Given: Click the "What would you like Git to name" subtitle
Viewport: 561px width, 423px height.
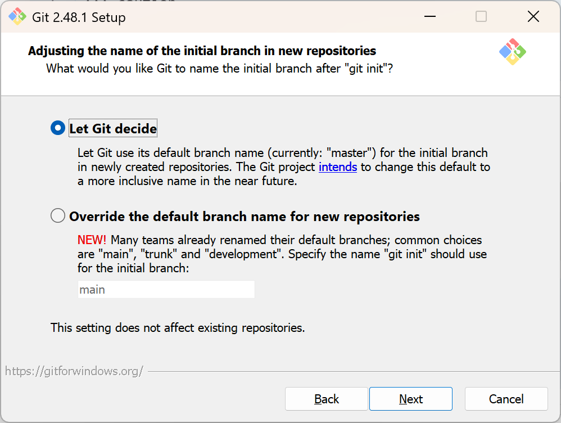Looking at the screenshot, I should pyautogui.click(x=219, y=69).
